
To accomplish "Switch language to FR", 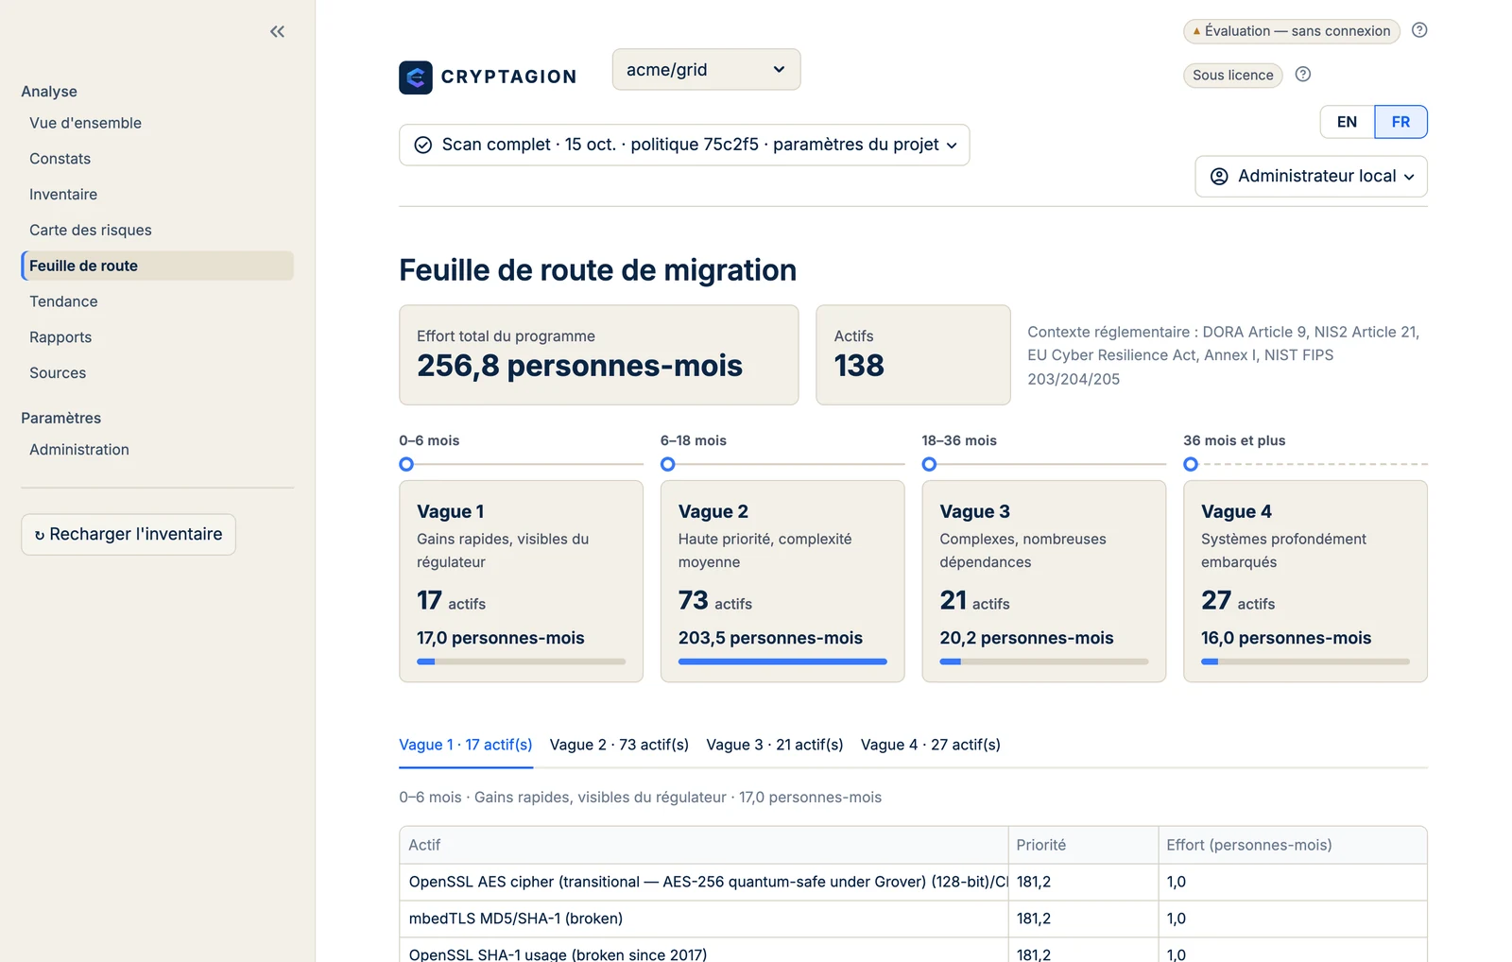I will (1400, 122).
